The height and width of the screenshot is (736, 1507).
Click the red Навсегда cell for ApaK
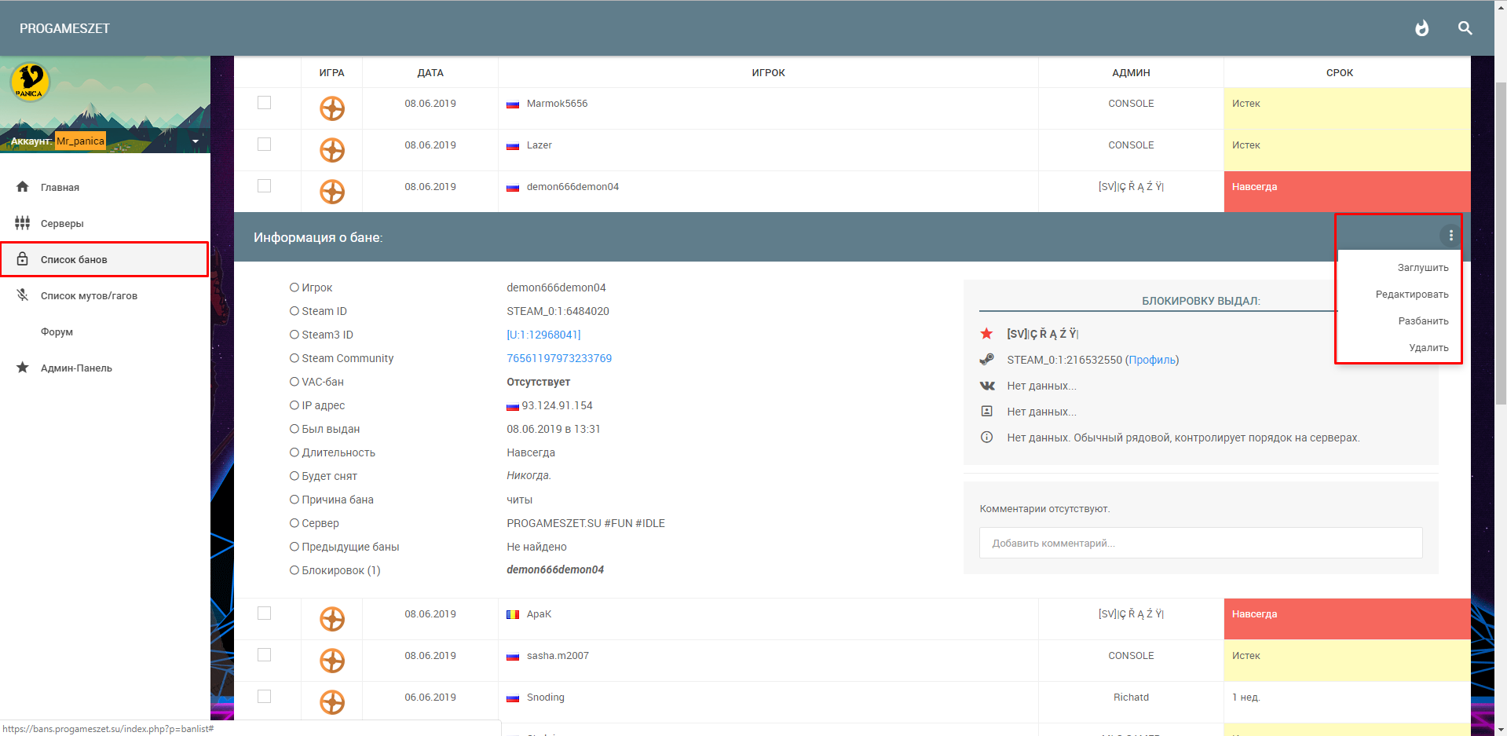click(1347, 619)
